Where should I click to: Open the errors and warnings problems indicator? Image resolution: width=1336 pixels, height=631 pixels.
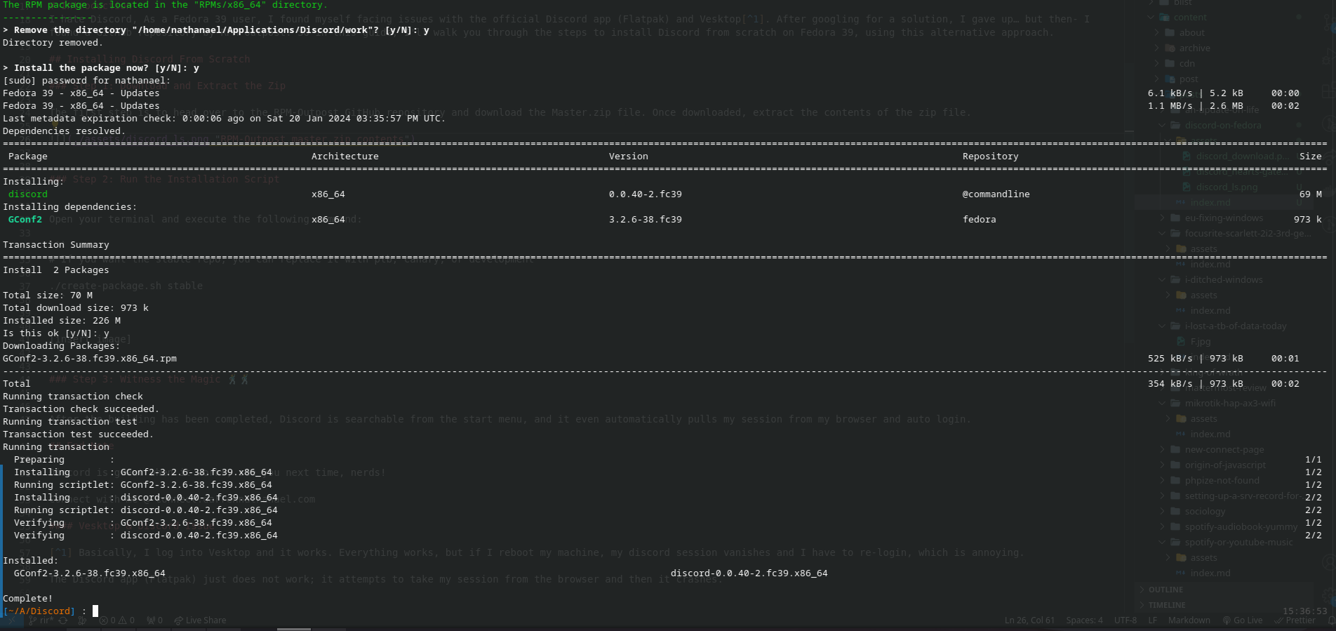[117, 620]
